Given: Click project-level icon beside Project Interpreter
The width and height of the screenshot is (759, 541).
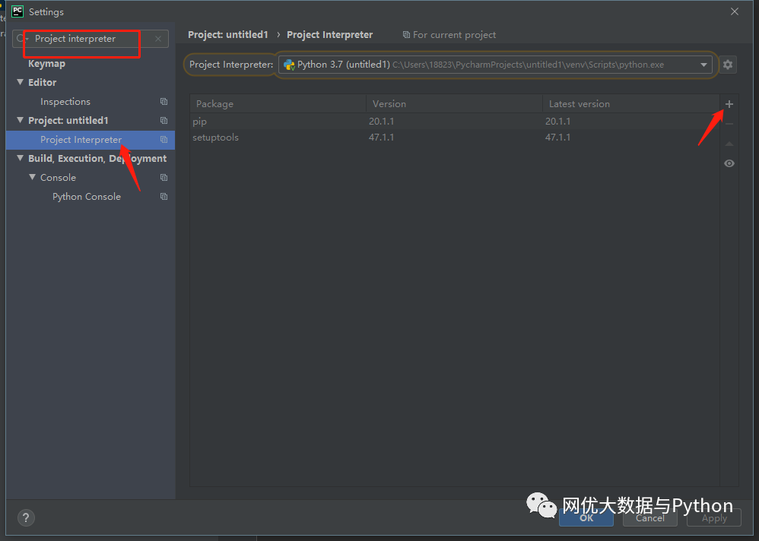Looking at the screenshot, I should pyautogui.click(x=164, y=140).
